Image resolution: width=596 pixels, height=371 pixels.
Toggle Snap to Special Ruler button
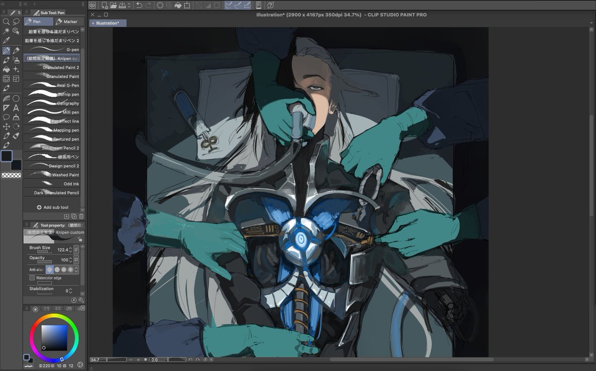click(238, 5)
